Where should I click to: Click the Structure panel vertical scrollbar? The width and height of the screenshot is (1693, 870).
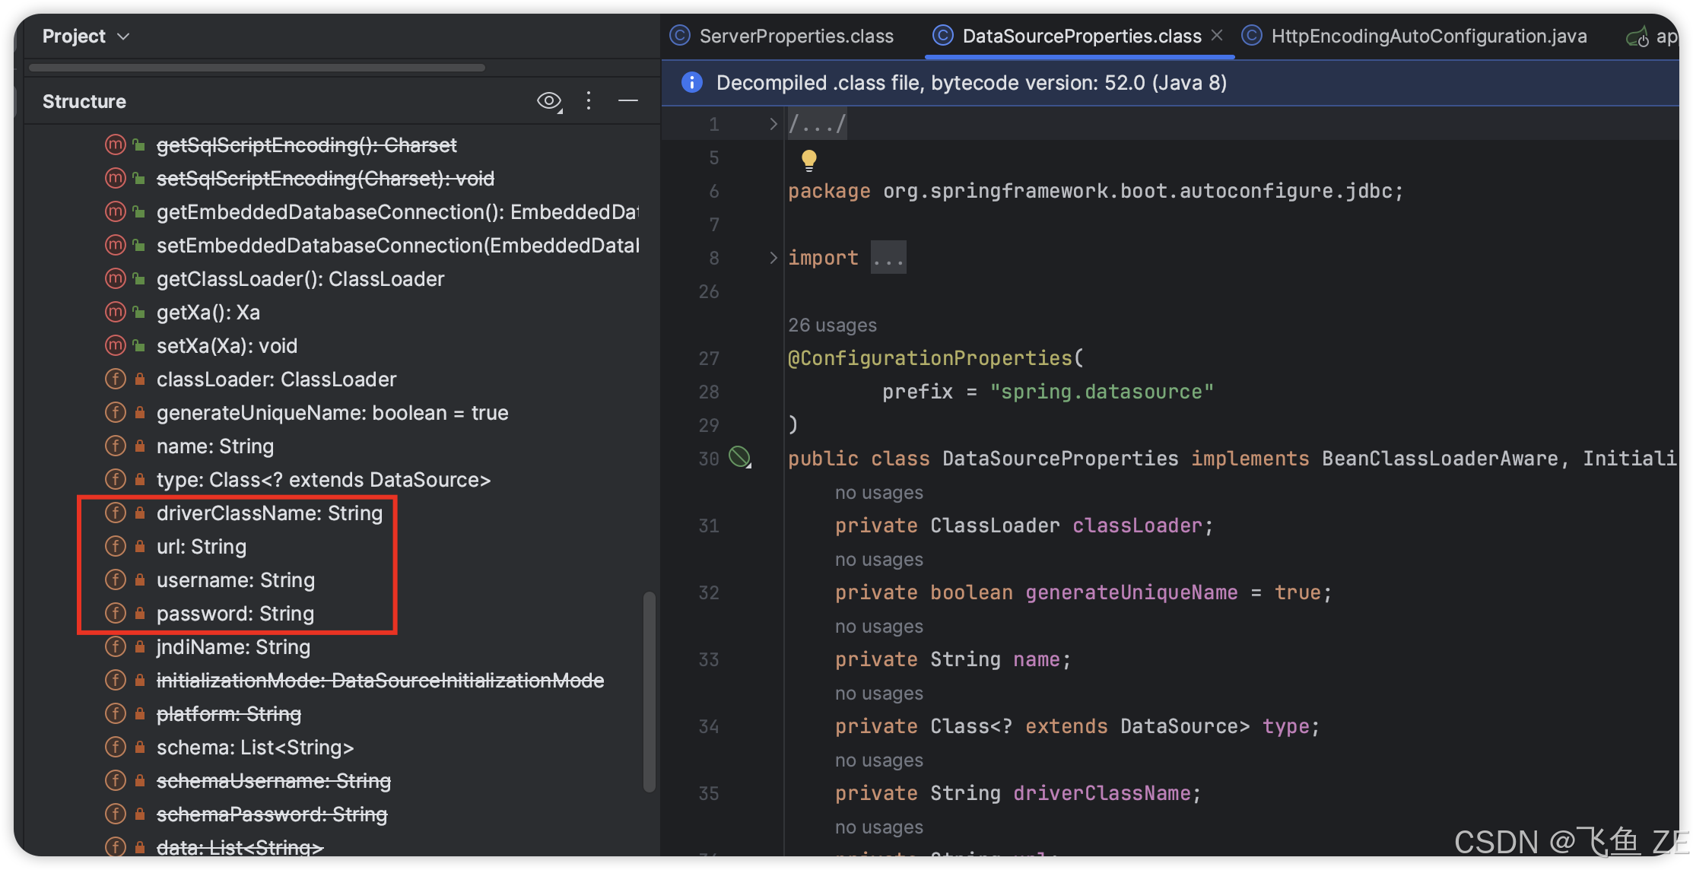click(649, 691)
